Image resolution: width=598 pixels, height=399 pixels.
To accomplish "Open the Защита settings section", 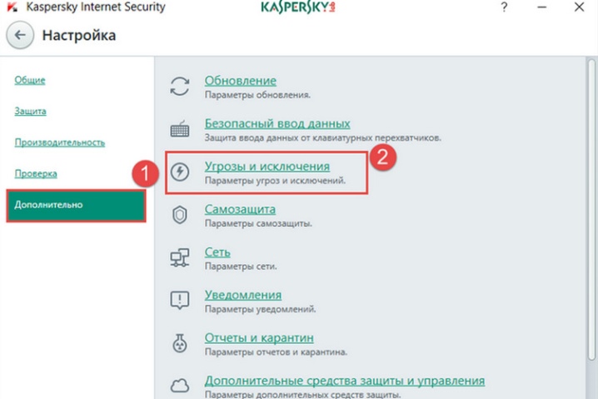I will (30, 111).
